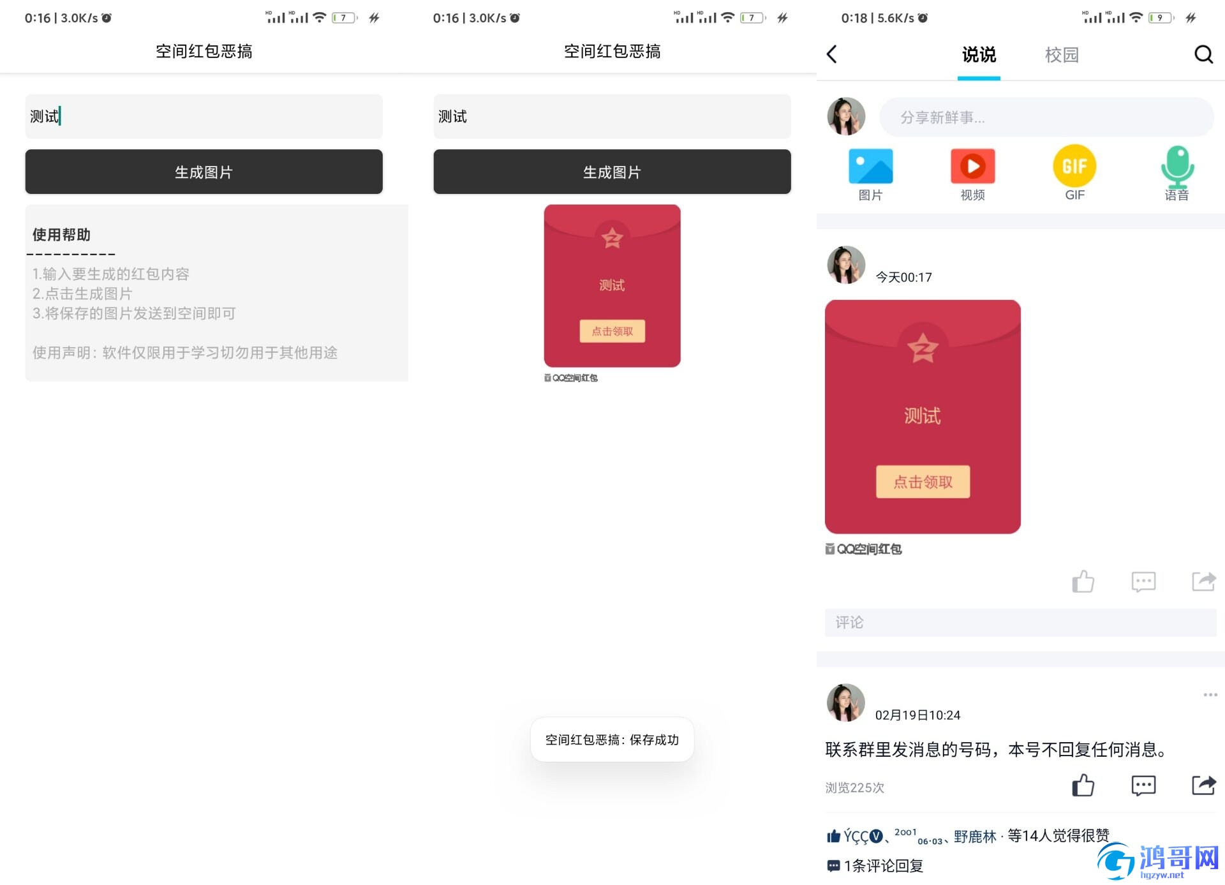1225x885 pixels.
Task: Tap 点击领取 on the posted red packet
Action: point(923,482)
